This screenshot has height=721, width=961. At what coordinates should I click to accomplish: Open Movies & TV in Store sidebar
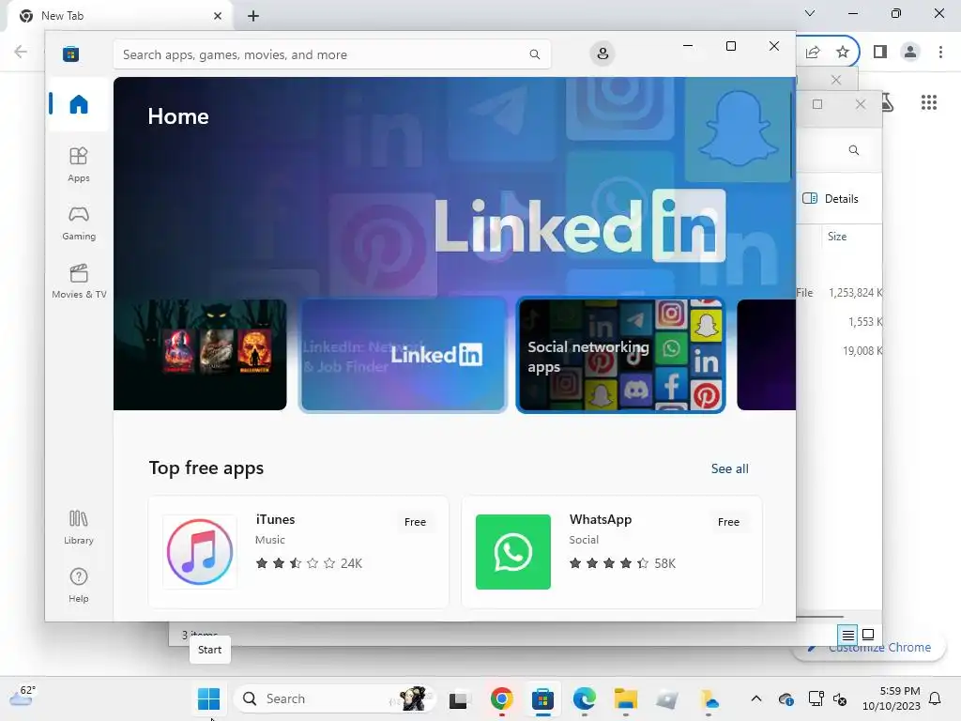[x=79, y=281]
